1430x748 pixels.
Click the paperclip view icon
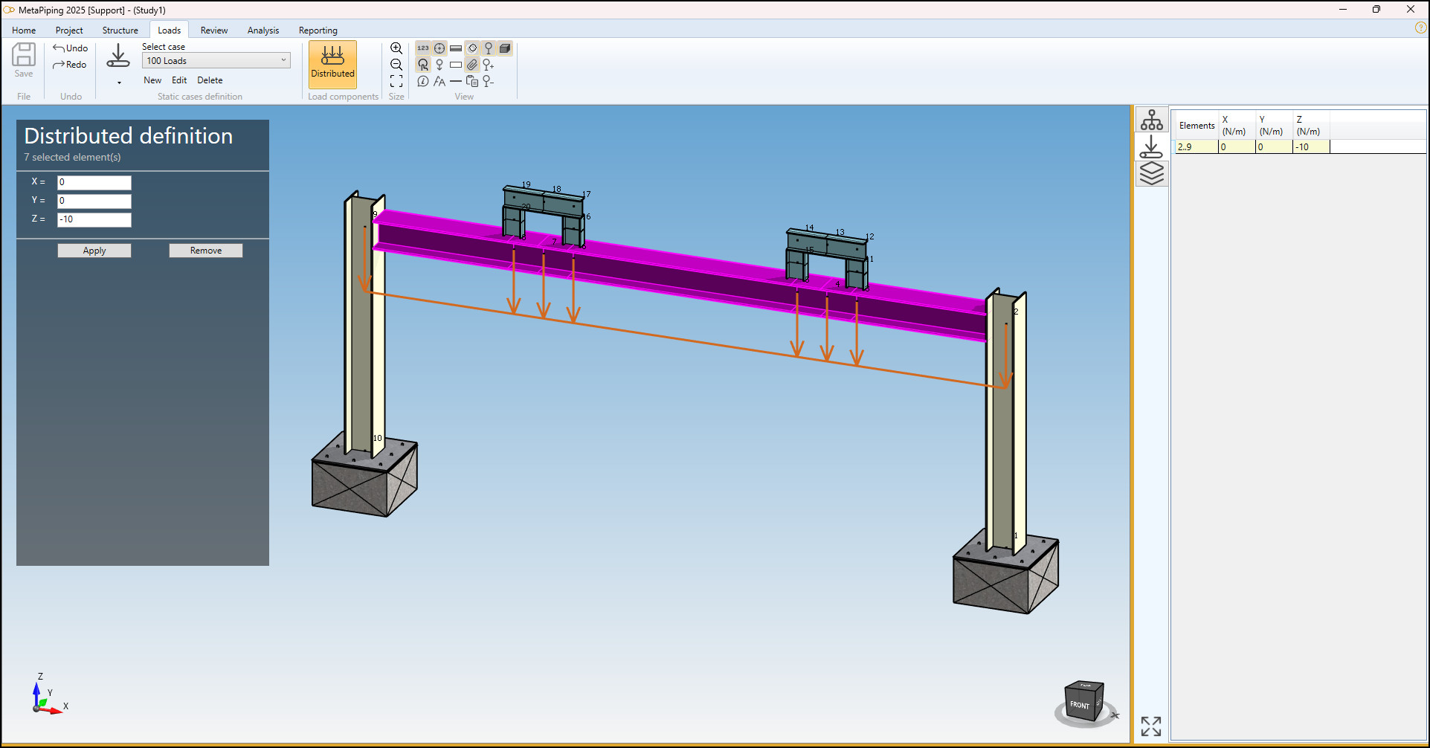point(472,65)
